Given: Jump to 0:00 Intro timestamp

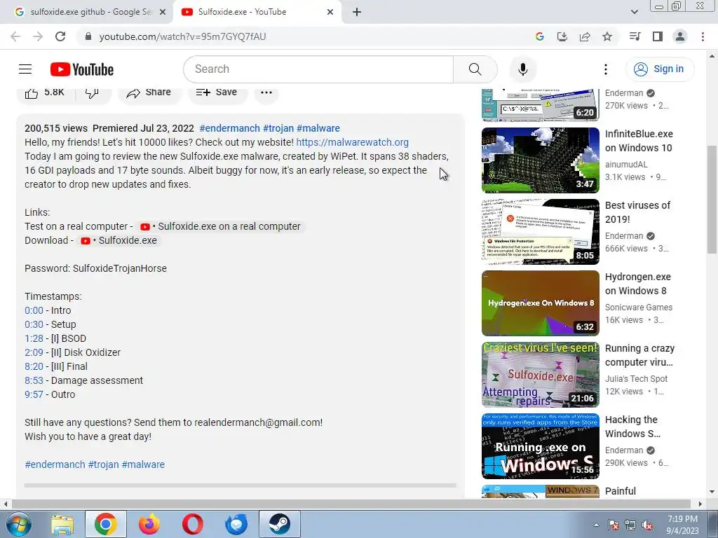Looking at the screenshot, I should pos(34,310).
